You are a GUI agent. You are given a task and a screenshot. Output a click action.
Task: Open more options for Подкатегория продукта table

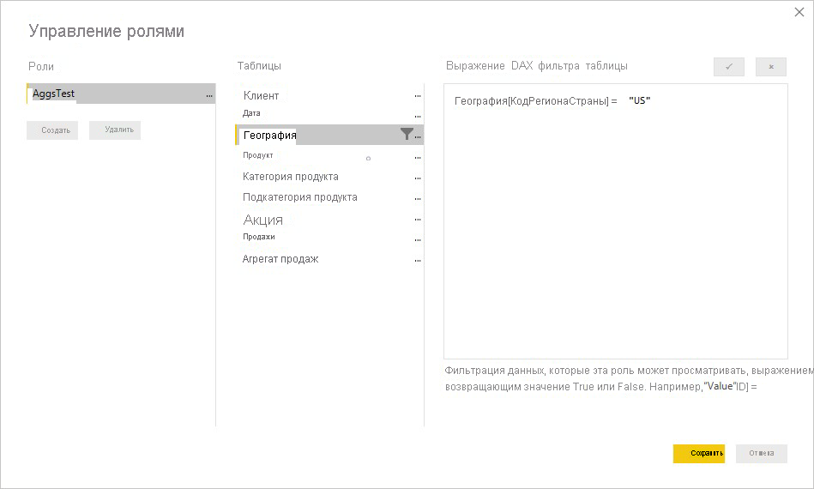tap(418, 199)
